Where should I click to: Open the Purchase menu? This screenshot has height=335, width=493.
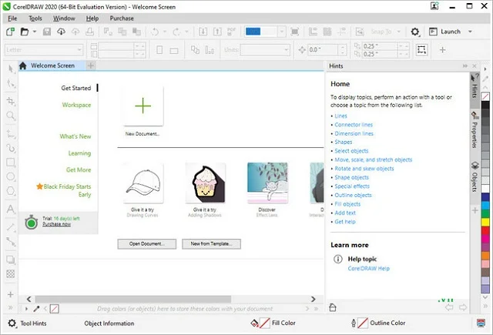click(122, 18)
